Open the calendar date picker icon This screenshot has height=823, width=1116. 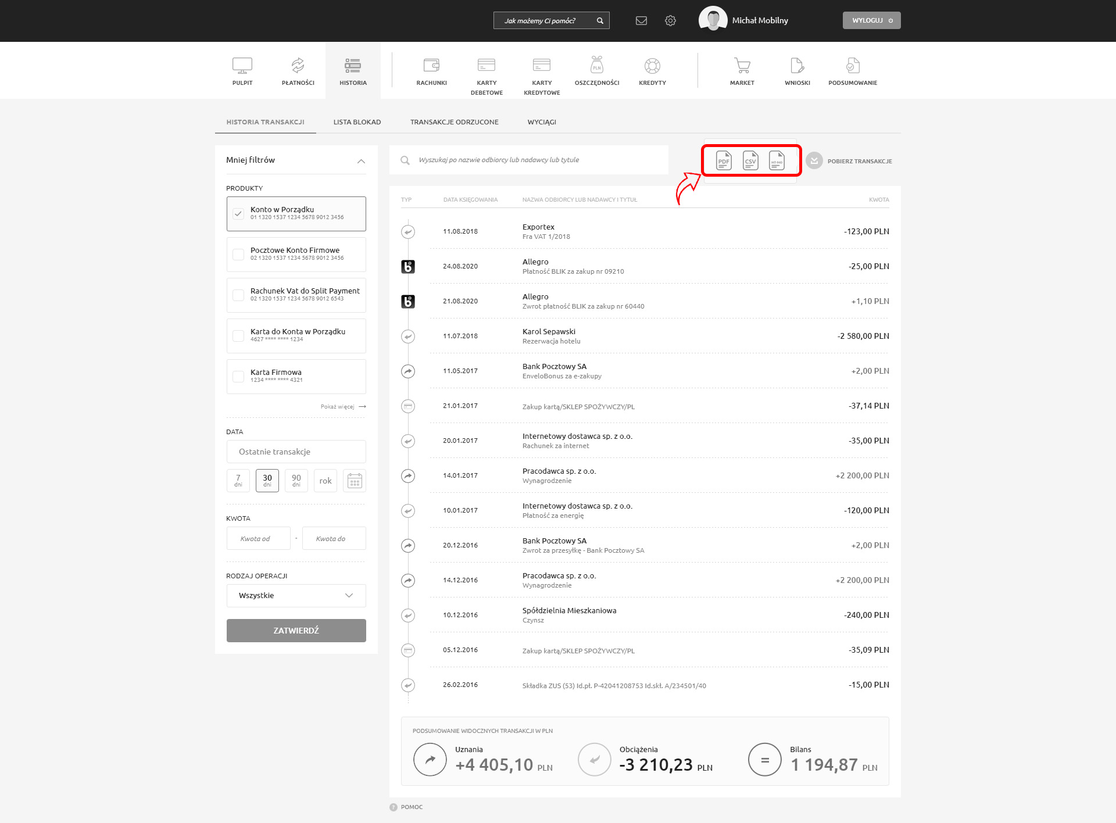coord(355,481)
